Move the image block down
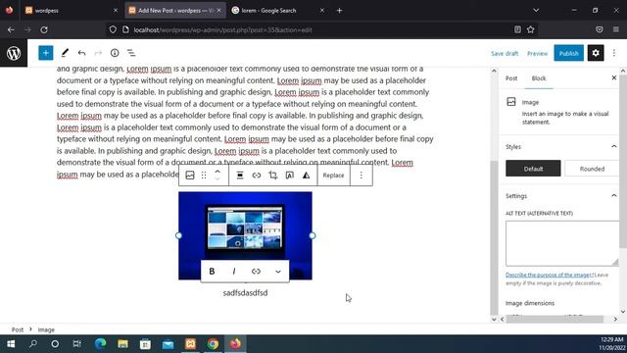 click(217, 178)
